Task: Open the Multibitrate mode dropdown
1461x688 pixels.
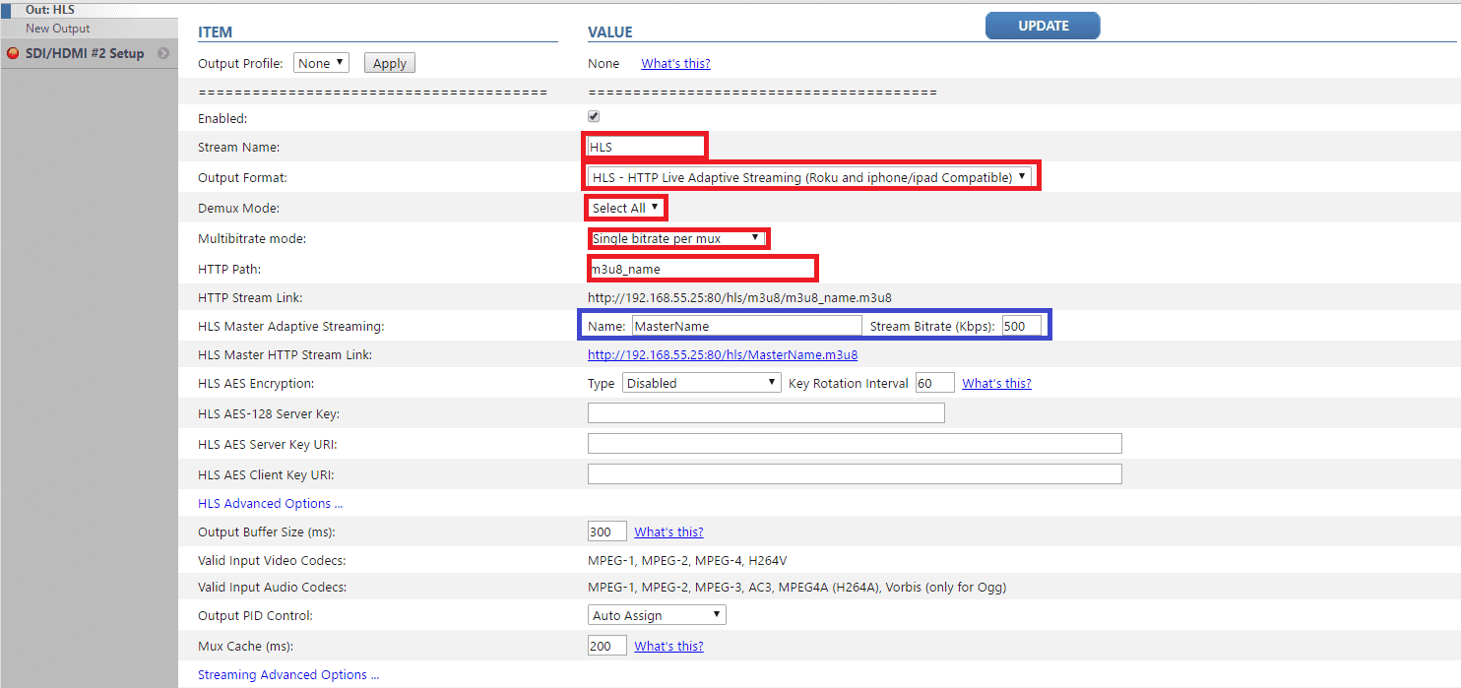Action: click(677, 238)
